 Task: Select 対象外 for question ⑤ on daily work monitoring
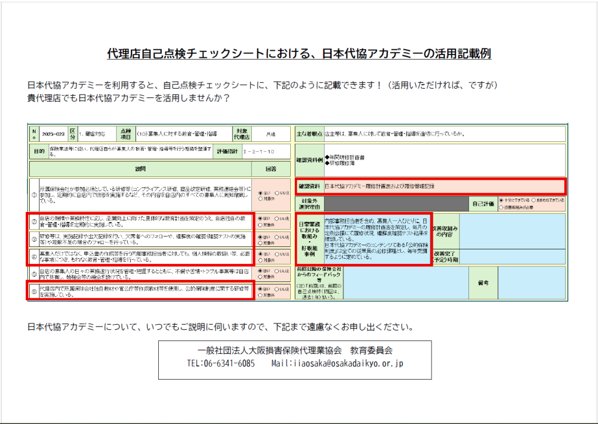[x=260, y=277]
